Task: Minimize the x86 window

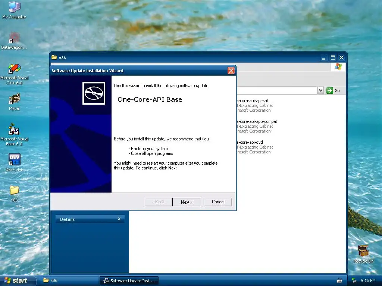Action: point(323,58)
